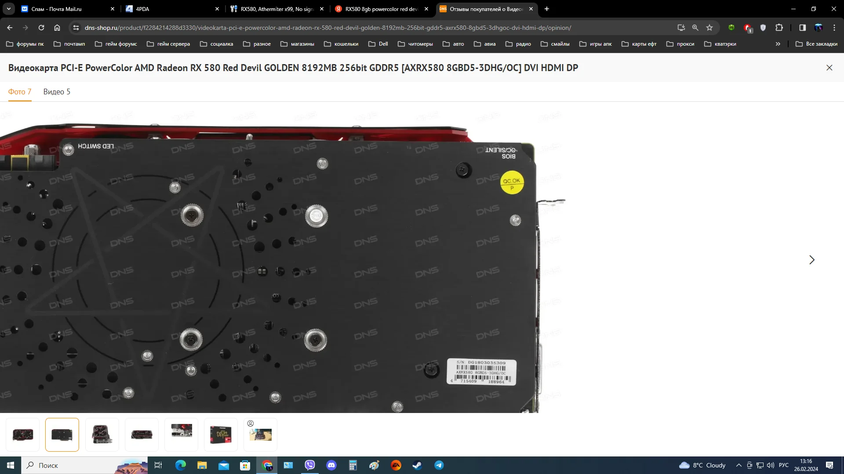This screenshot has width=844, height=474.
Task: Select the Фото 7 tab
Action: pos(20,92)
